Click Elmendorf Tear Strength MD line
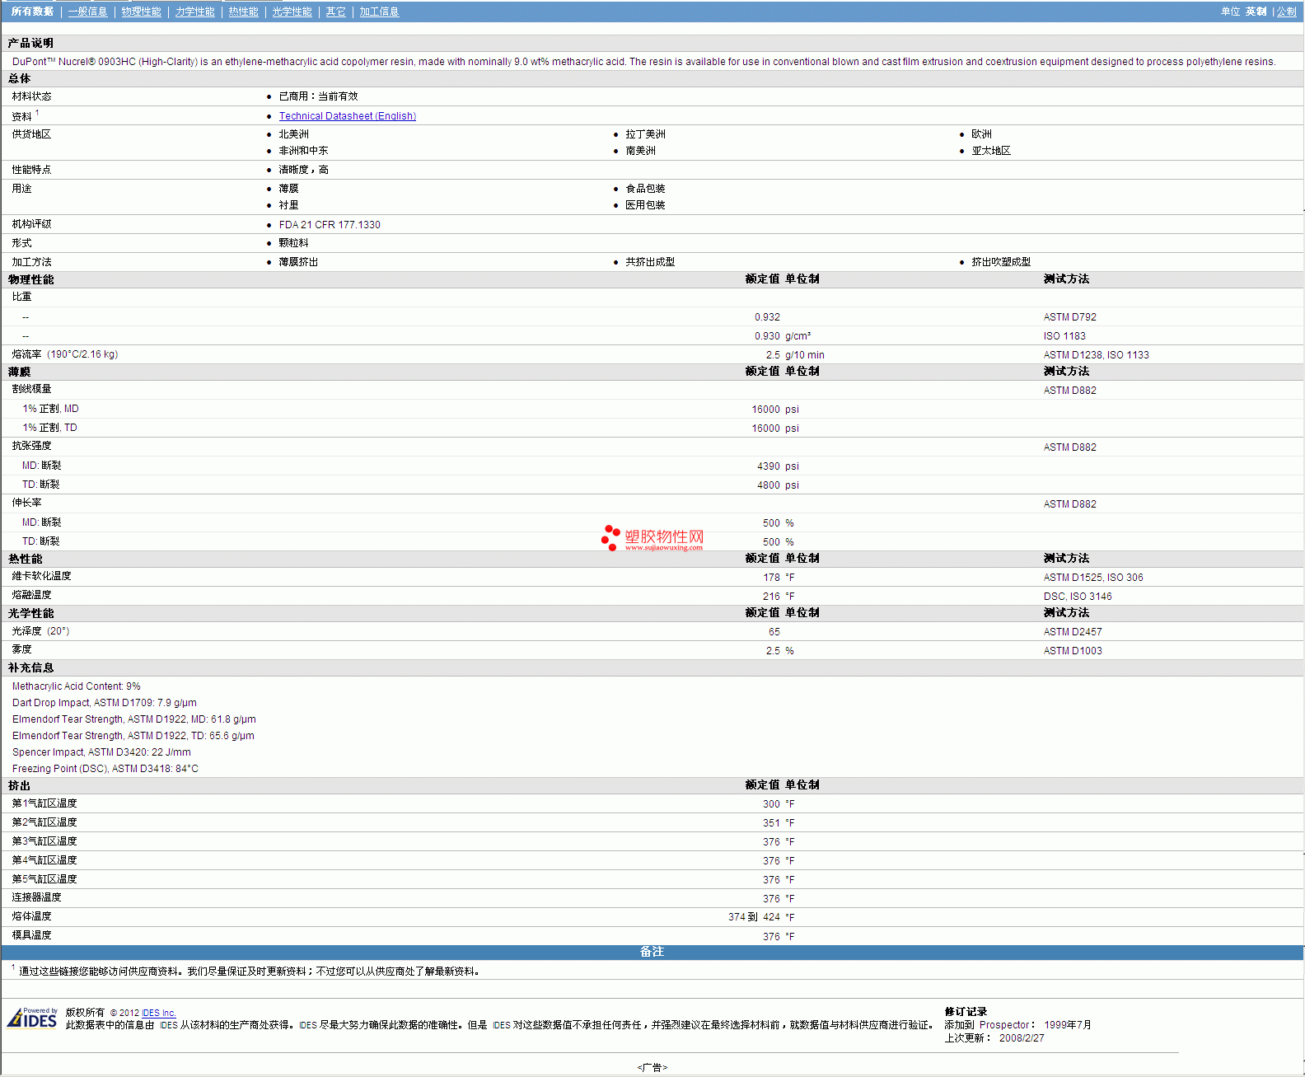1305x1077 pixels. click(x=133, y=719)
